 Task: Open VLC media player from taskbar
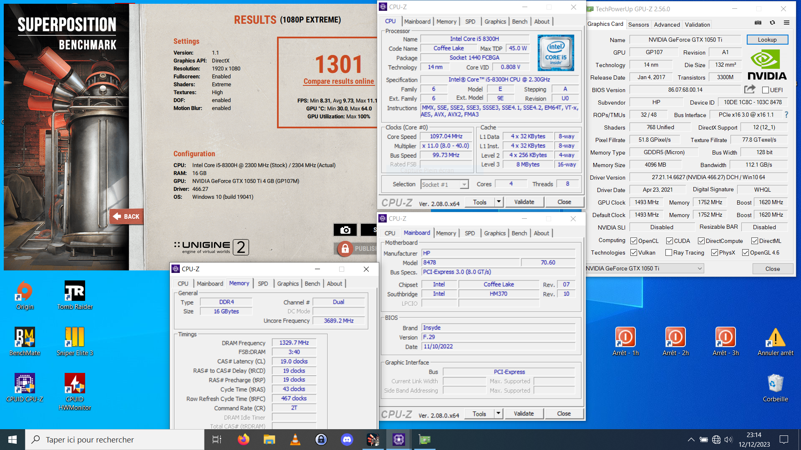coord(295,440)
